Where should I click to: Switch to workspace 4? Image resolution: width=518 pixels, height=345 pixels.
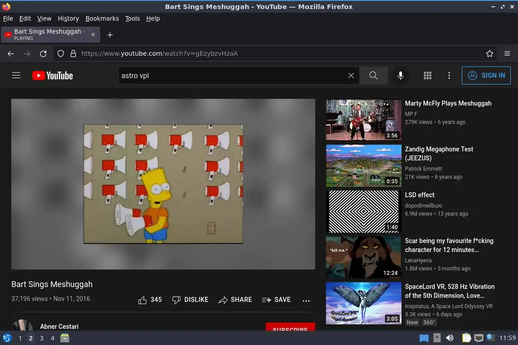pyautogui.click(x=53, y=338)
